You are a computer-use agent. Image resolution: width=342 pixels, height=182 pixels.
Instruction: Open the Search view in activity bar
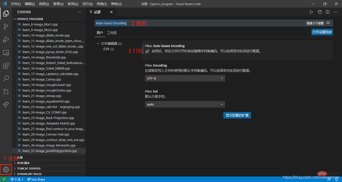click(6, 79)
